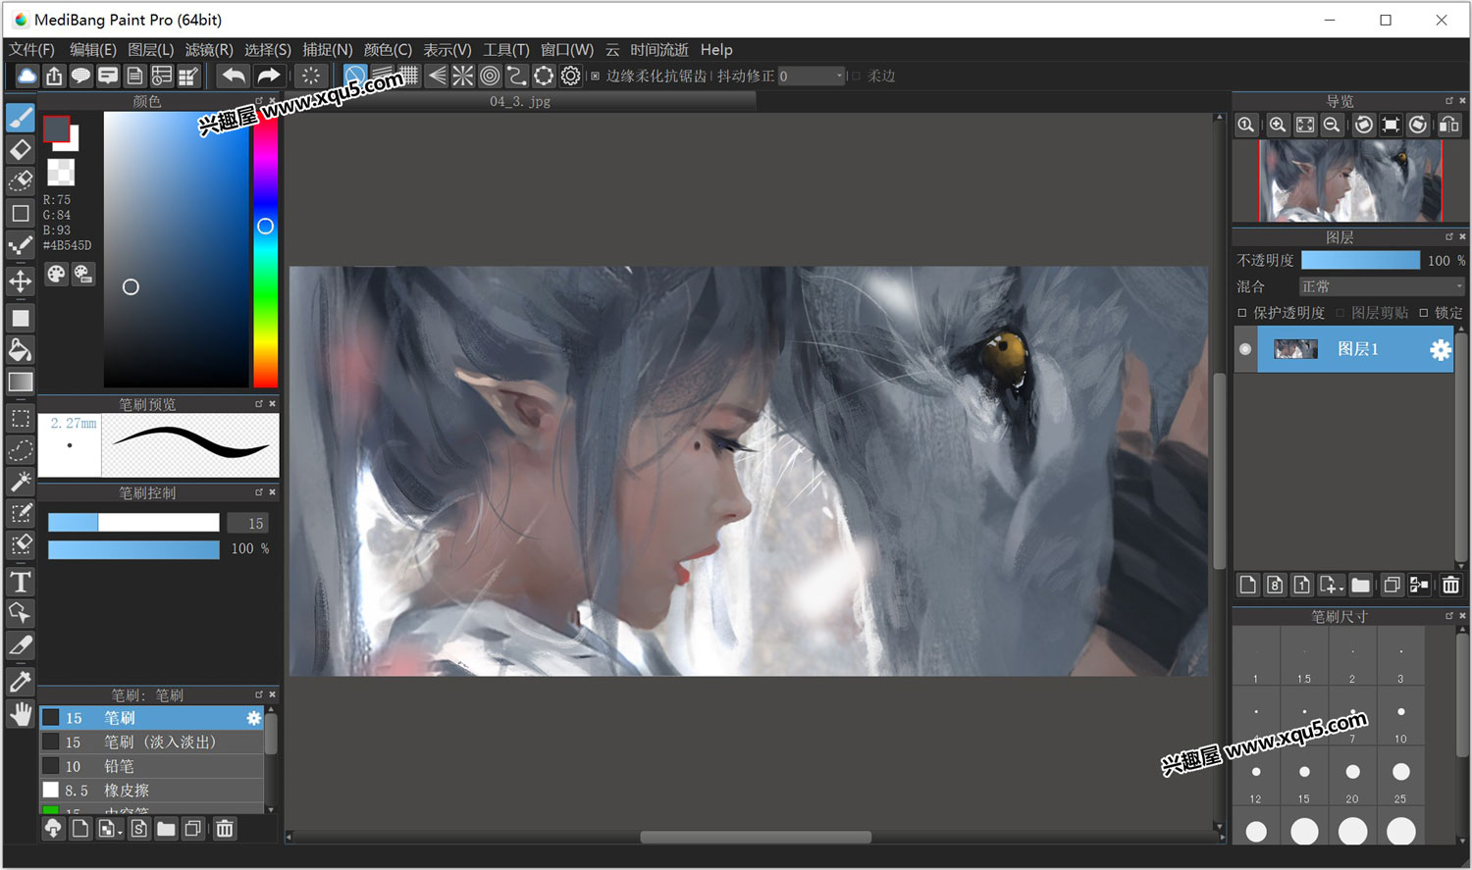Image resolution: width=1472 pixels, height=870 pixels.
Task: Click the Undo arrow in the toolbar
Action: 233,76
